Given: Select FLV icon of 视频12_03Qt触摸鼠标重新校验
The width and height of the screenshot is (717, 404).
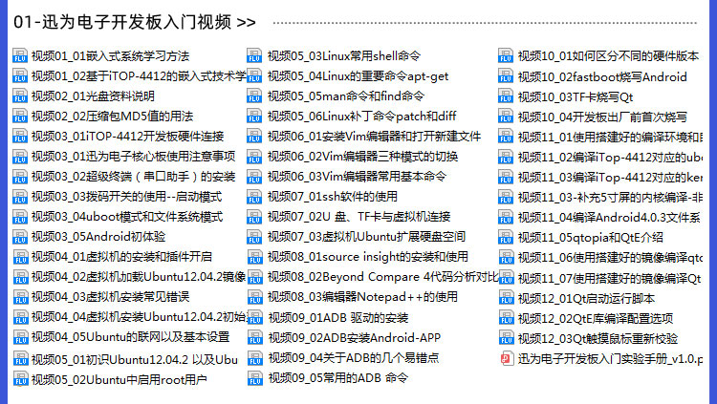Looking at the screenshot, I should pos(507,339).
